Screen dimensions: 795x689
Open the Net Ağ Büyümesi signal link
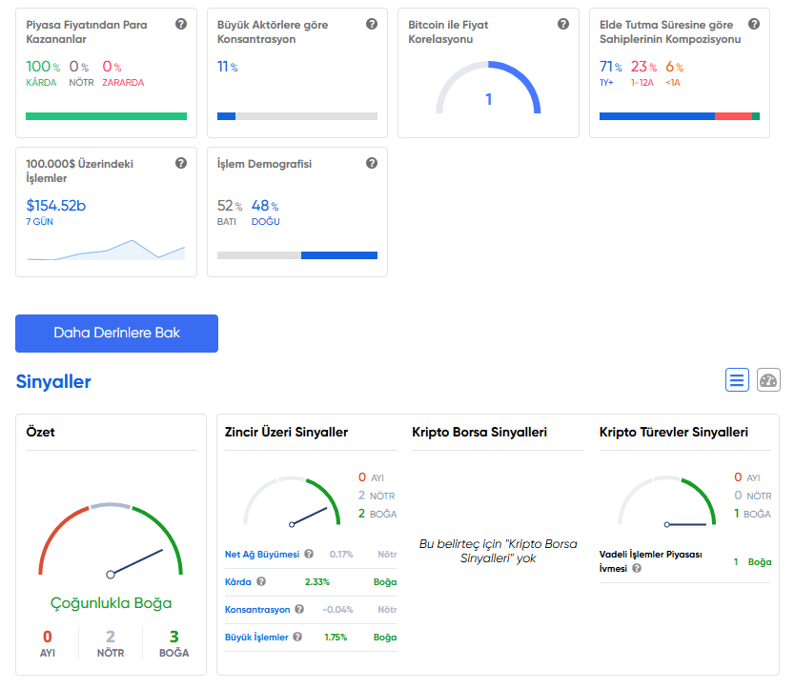262,554
